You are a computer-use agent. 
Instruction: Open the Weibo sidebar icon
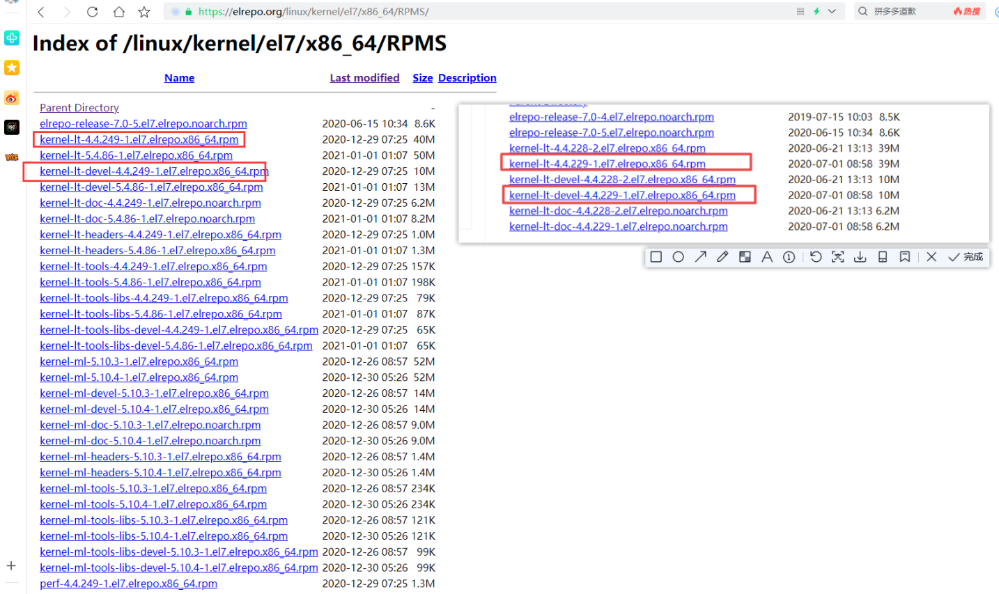[x=11, y=98]
